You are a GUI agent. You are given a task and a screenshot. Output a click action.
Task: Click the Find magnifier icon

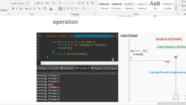[x=183, y=1]
